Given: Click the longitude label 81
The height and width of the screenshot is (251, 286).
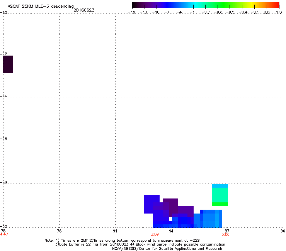Looking at the screenshot, I should point(115,231).
